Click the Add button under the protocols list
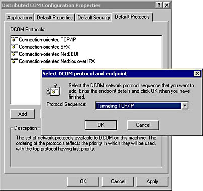This screenshot has height=191, width=203. [x=23, y=114]
